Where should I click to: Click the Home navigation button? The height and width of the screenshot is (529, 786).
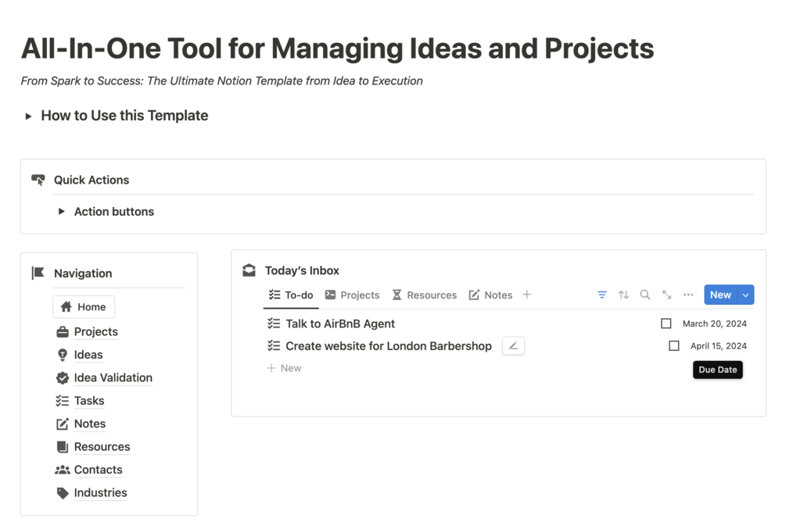pyautogui.click(x=84, y=307)
